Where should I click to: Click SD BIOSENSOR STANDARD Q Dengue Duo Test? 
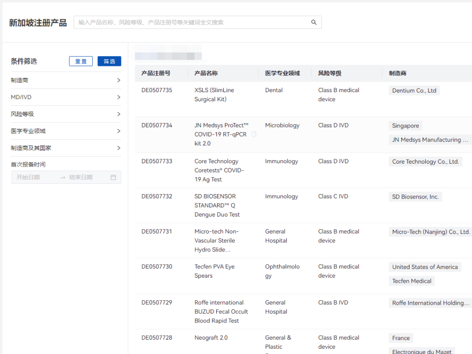(217, 206)
